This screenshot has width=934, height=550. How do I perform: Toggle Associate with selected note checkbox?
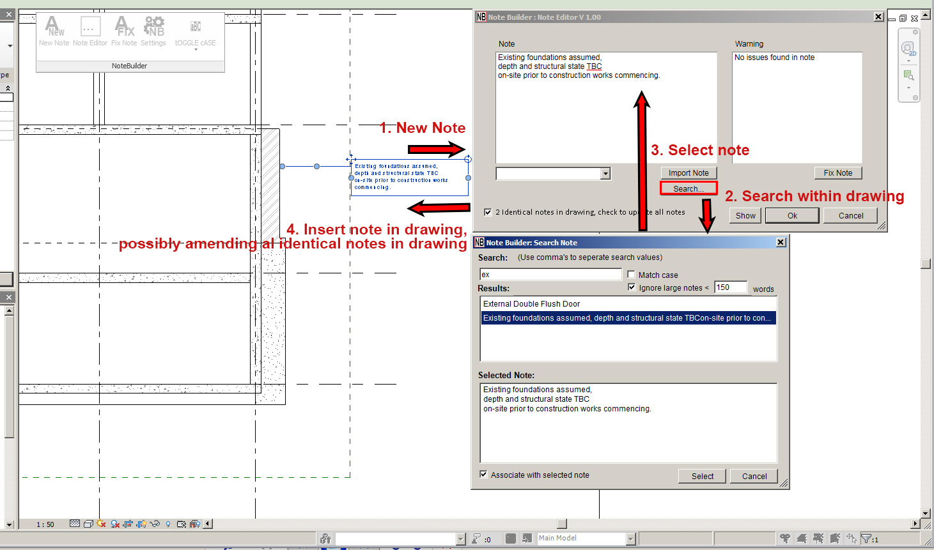click(x=483, y=475)
